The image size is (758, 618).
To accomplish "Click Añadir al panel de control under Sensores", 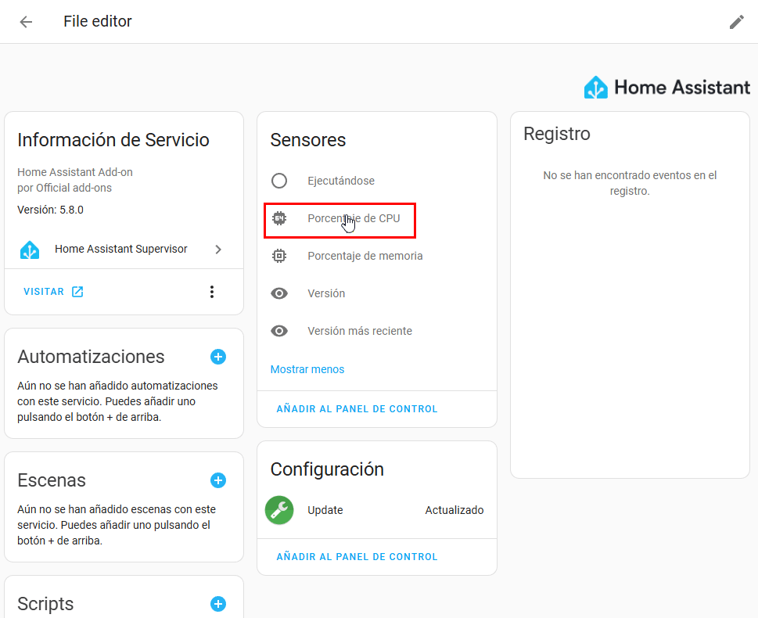I will point(357,409).
